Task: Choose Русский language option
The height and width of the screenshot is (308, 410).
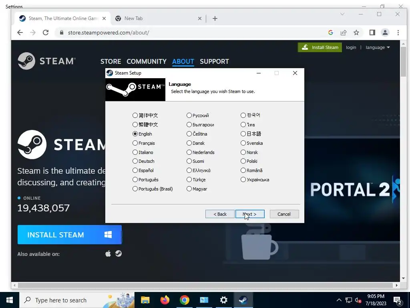Action: pos(189,115)
